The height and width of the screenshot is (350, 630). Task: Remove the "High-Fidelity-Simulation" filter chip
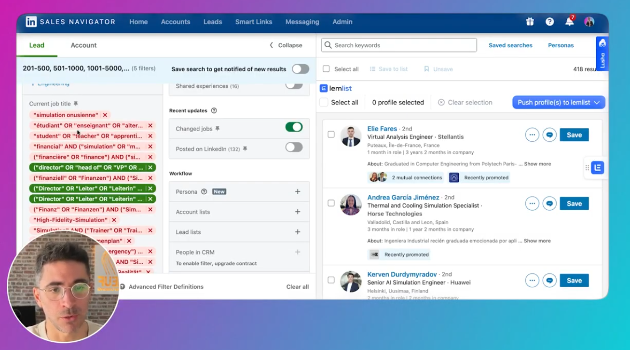click(114, 220)
